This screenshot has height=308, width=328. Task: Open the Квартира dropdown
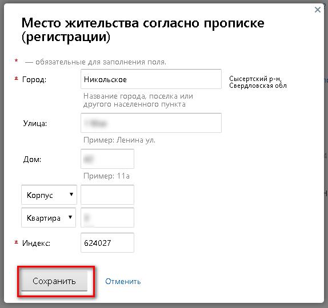(49, 218)
